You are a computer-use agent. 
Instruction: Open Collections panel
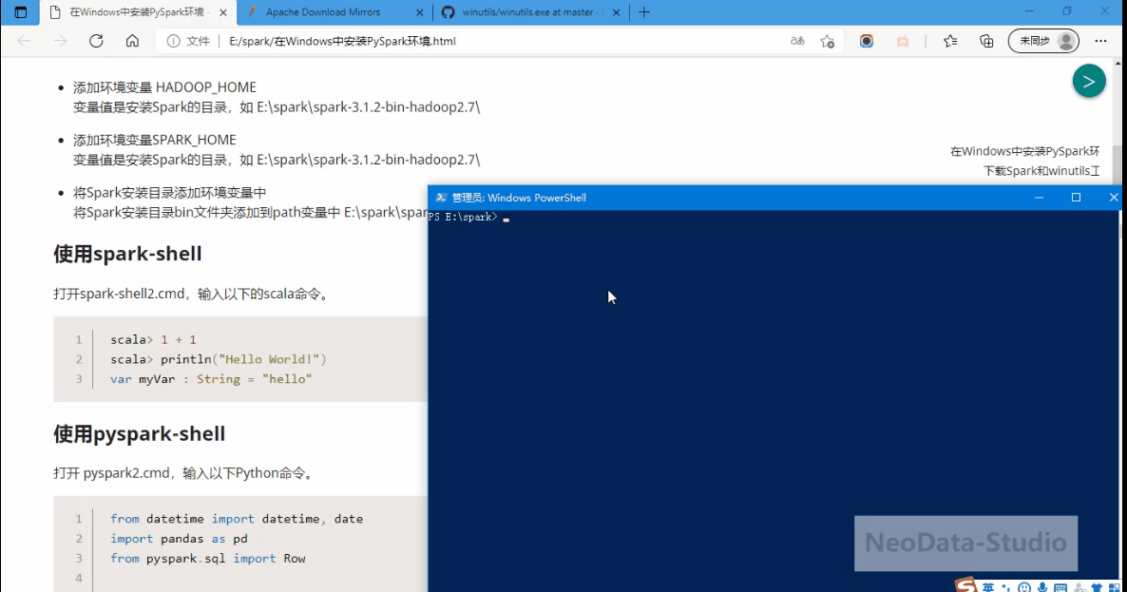(x=987, y=41)
